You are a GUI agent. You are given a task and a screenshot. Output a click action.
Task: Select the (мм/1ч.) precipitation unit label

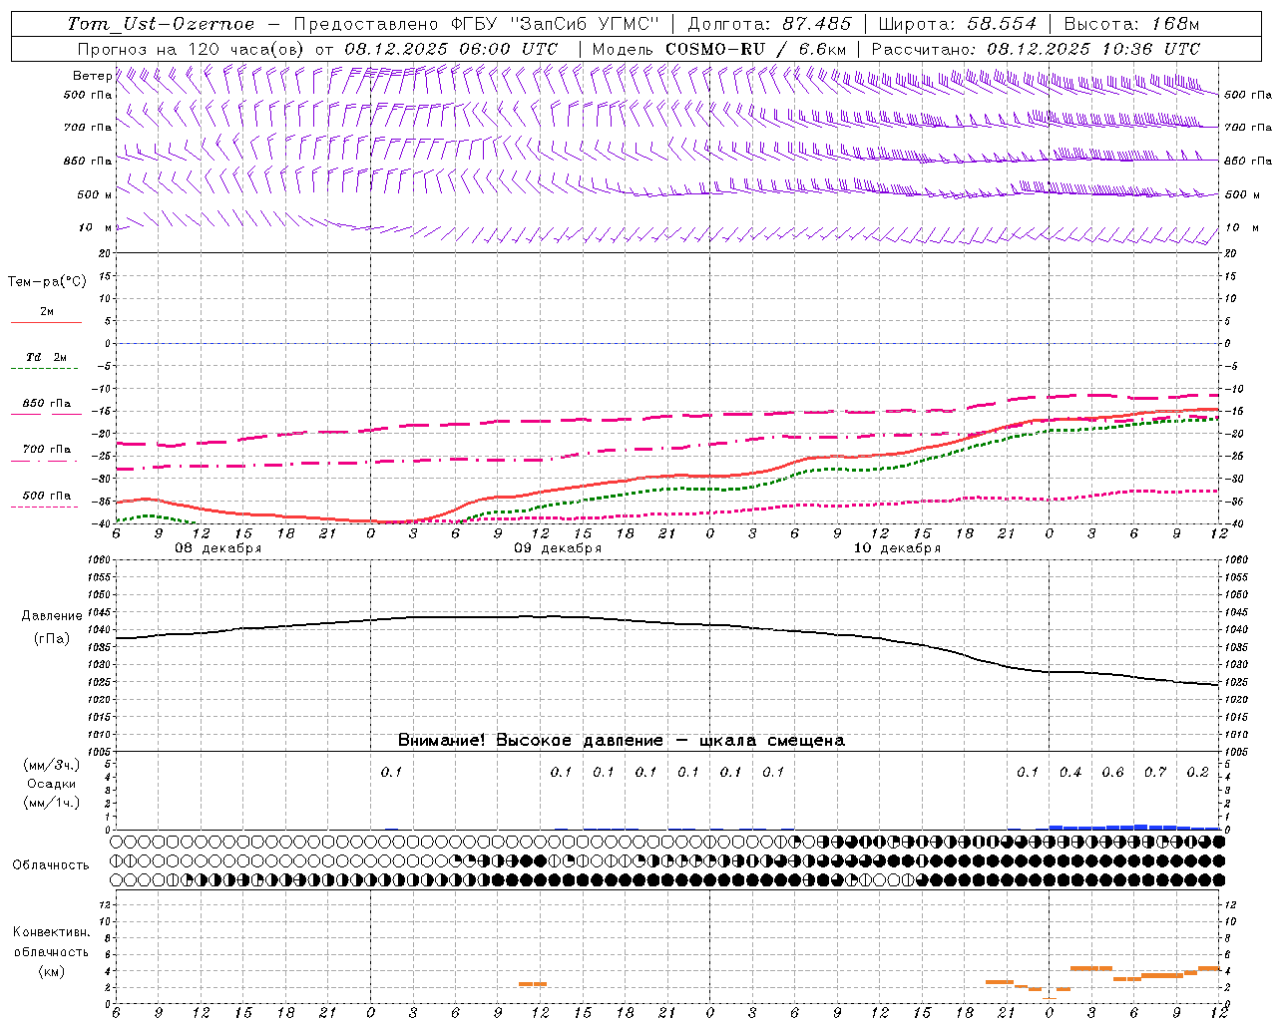pos(51,803)
